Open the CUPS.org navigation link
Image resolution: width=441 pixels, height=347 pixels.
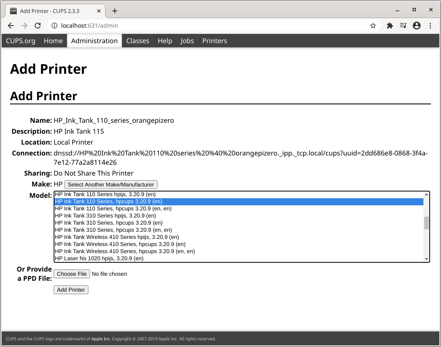pos(21,41)
